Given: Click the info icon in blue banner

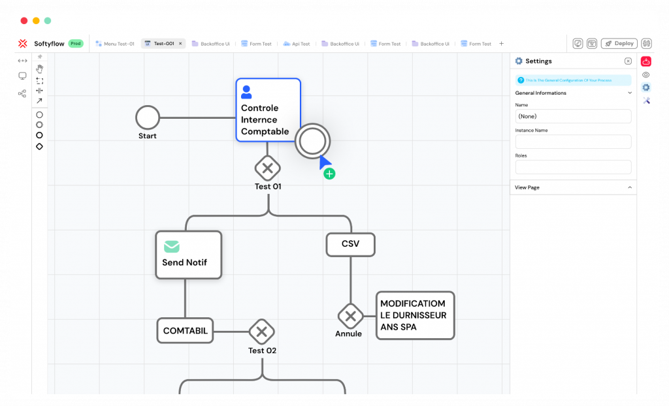Looking at the screenshot, I should (x=521, y=80).
